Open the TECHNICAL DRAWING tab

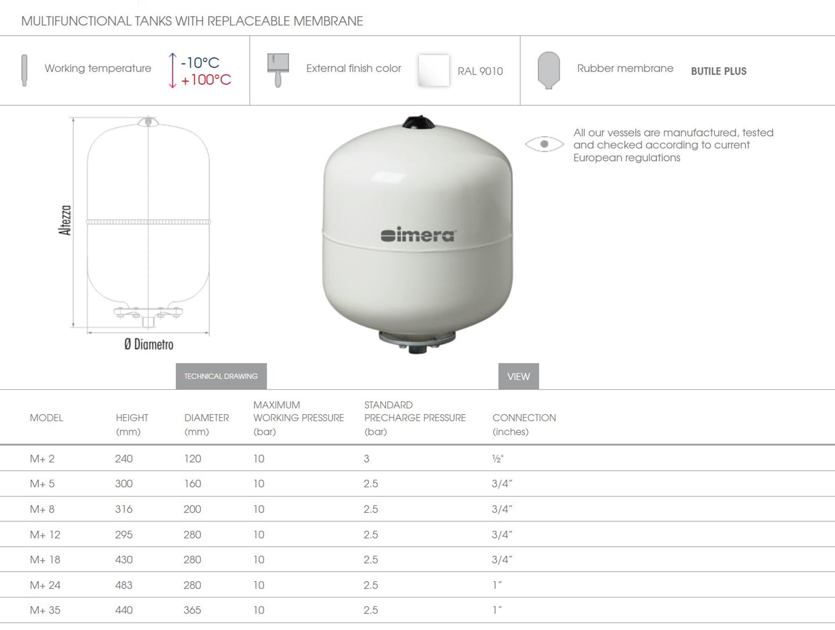click(x=221, y=376)
